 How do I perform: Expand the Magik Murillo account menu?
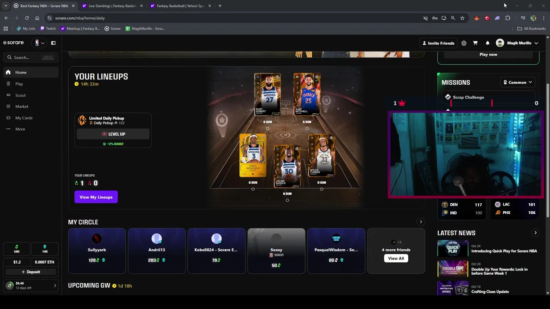click(517, 43)
